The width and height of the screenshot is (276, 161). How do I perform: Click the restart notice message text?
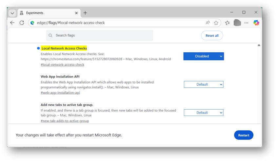pyautogui.click(x=69, y=135)
